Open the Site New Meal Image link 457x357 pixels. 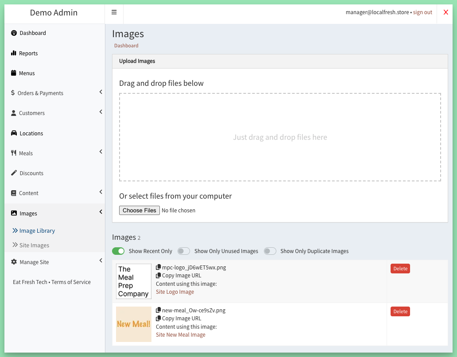pyautogui.click(x=180, y=335)
